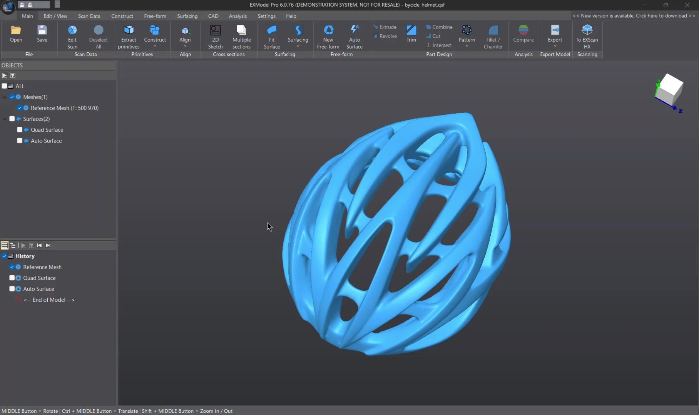Switch to the Scan Data tab
The image size is (699, 415).
(89, 16)
